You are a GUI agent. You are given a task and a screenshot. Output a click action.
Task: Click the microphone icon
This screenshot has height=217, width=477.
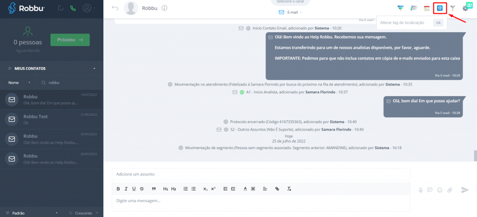pyautogui.click(x=420, y=190)
